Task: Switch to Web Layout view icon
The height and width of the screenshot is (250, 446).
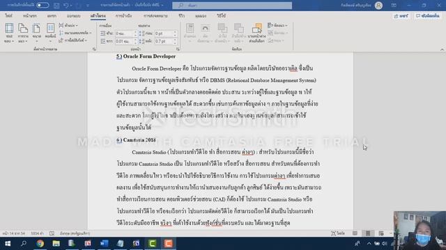Action: click(x=381, y=233)
